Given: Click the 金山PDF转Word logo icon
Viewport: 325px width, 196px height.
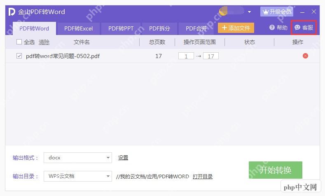Looking at the screenshot, I should [x=12, y=12].
